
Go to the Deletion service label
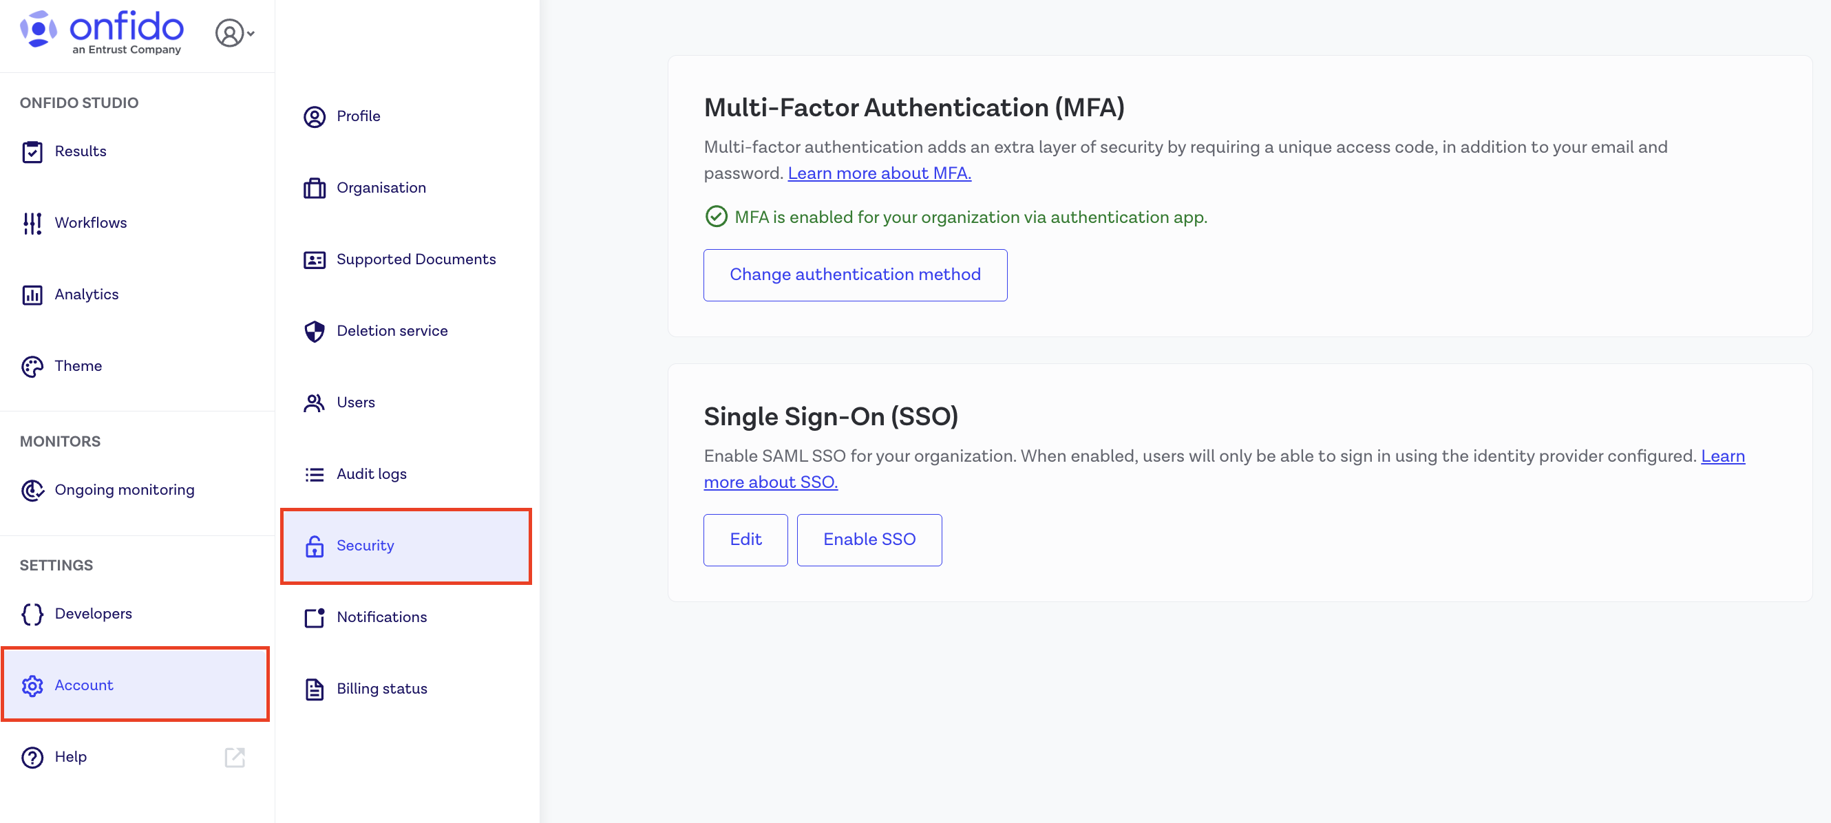click(392, 331)
